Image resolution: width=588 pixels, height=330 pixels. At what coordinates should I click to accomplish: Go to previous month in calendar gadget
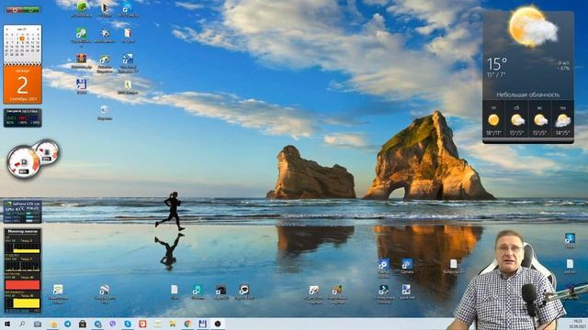(6, 28)
